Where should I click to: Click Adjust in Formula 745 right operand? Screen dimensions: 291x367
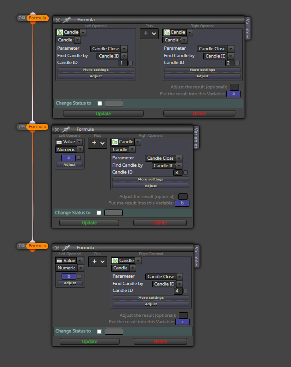pyautogui.click(x=151, y=304)
